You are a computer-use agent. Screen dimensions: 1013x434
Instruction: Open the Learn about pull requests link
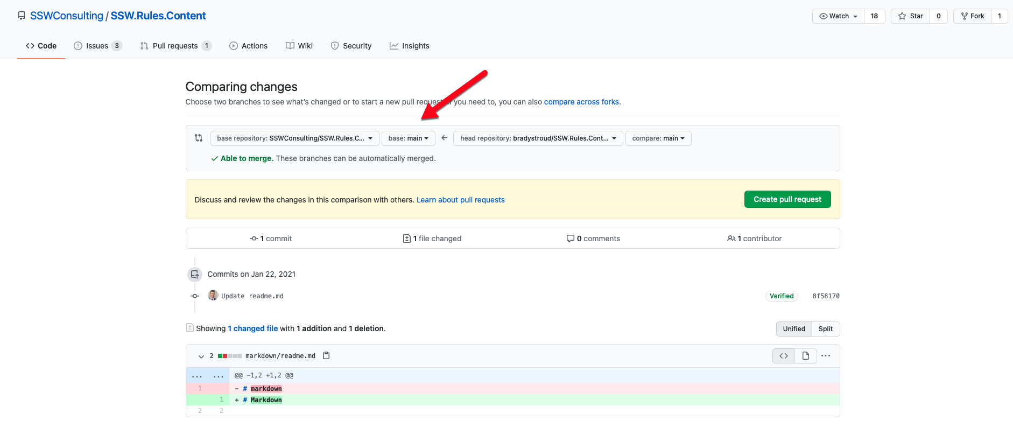click(461, 200)
